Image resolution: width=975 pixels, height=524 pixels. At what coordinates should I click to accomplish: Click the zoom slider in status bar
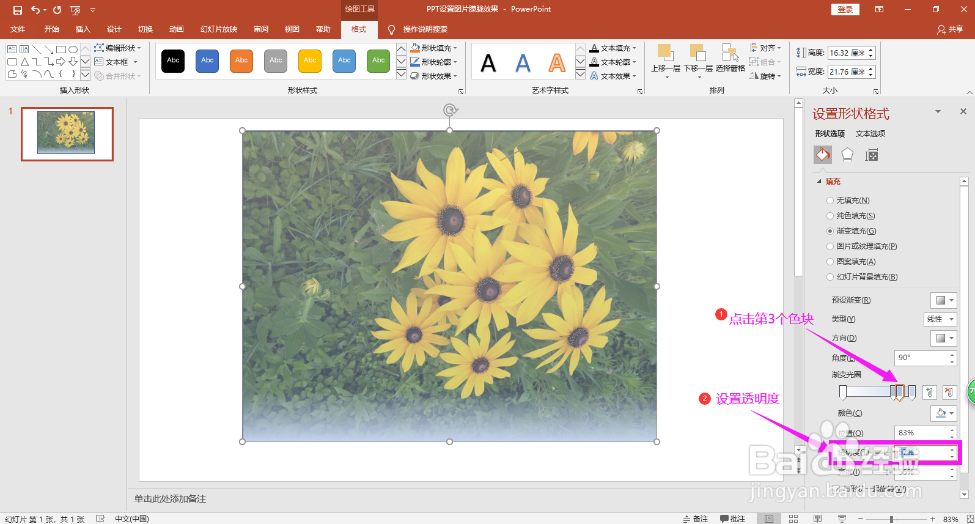click(892, 519)
